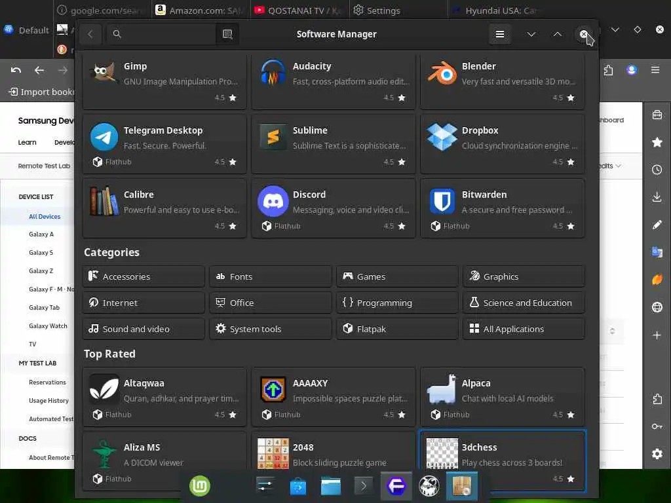Switch to Hyundai USA browser tab
This screenshot has height=503, width=671.
(497, 10)
